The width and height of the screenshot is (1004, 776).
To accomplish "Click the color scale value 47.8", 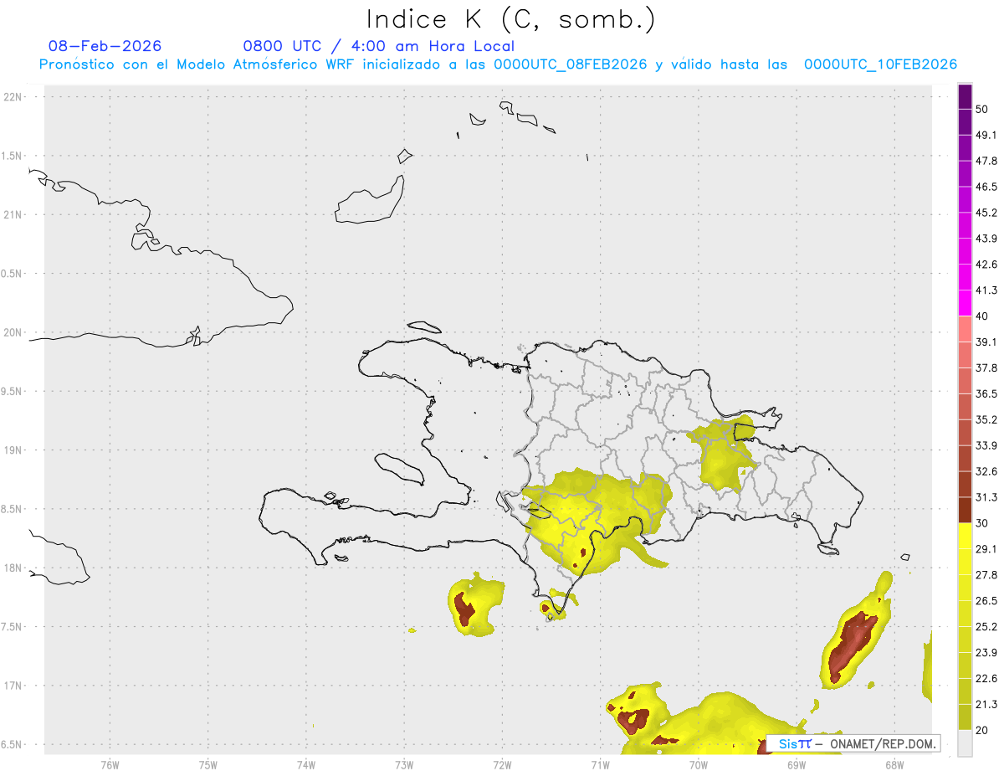I will (986, 161).
